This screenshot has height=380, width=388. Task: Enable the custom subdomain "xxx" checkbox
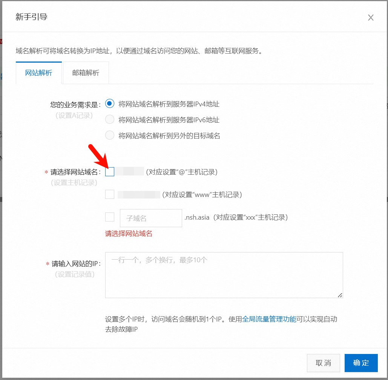pyautogui.click(x=110, y=217)
